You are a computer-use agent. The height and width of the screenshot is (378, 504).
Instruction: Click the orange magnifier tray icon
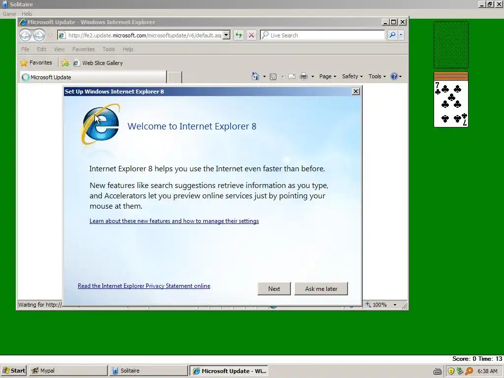[x=469, y=371]
